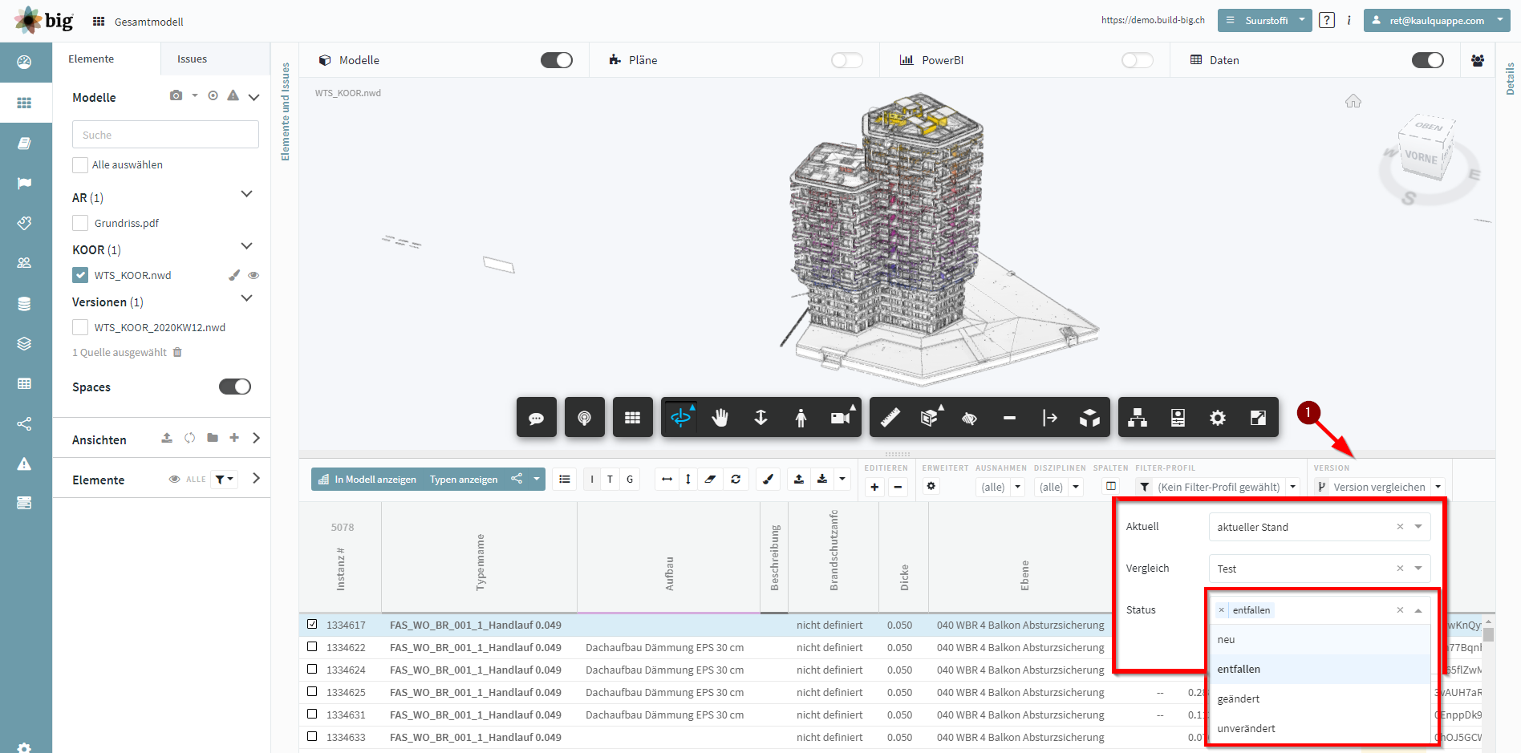The image size is (1521, 753).
Task: Collapse the Versionen group chevron
Action: tap(247, 298)
